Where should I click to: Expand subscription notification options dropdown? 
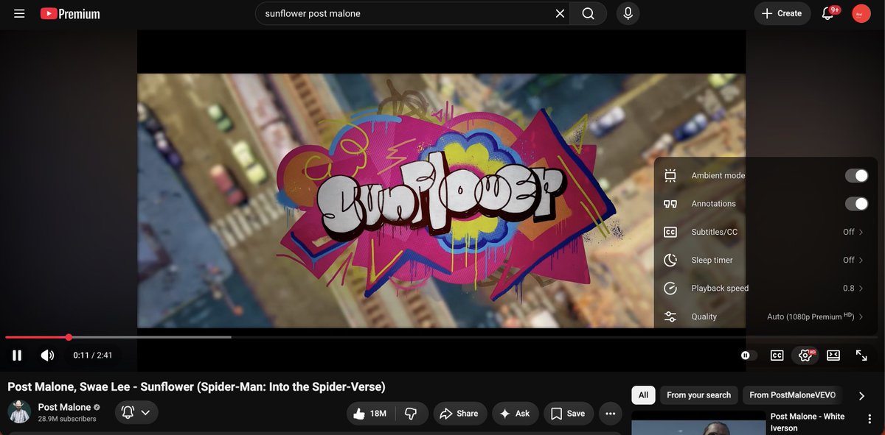(x=136, y=413)
